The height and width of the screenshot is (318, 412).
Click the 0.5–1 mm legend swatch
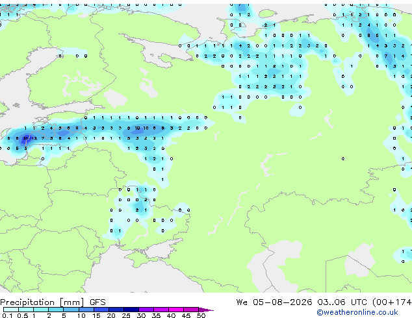[26, 310]
